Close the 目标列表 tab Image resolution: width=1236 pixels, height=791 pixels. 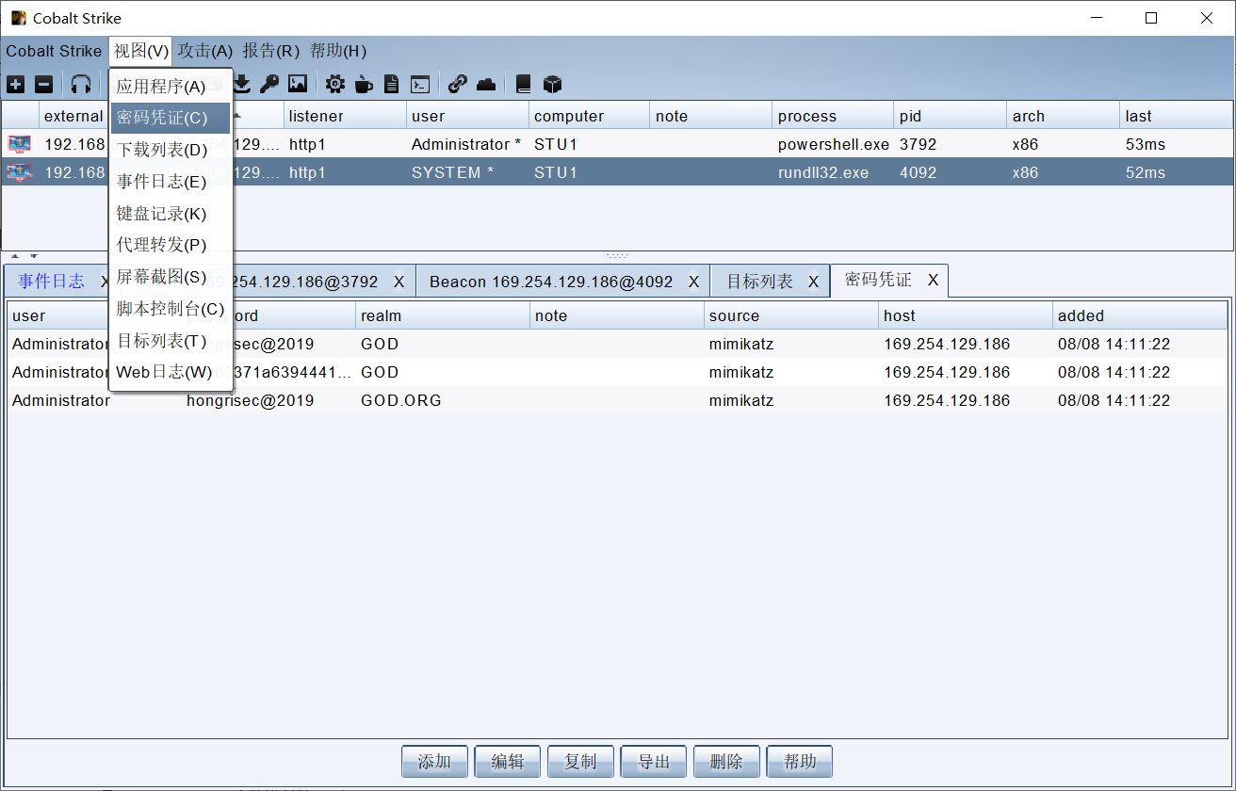coord(813,282)
